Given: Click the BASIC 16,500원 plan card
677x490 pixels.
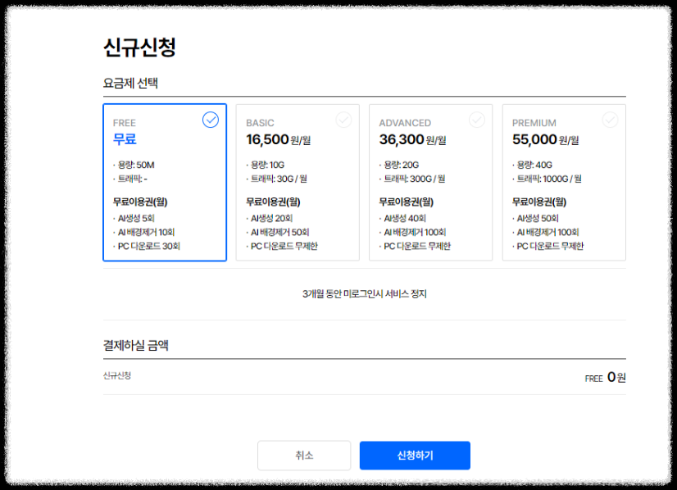Looking at the screenshot, I should 297,184.
